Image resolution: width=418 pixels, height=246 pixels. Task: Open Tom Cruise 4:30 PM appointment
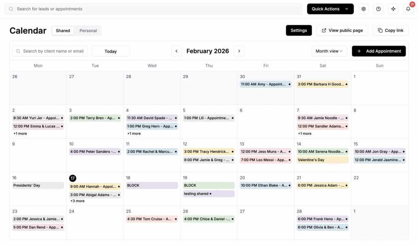pos(152,219)
